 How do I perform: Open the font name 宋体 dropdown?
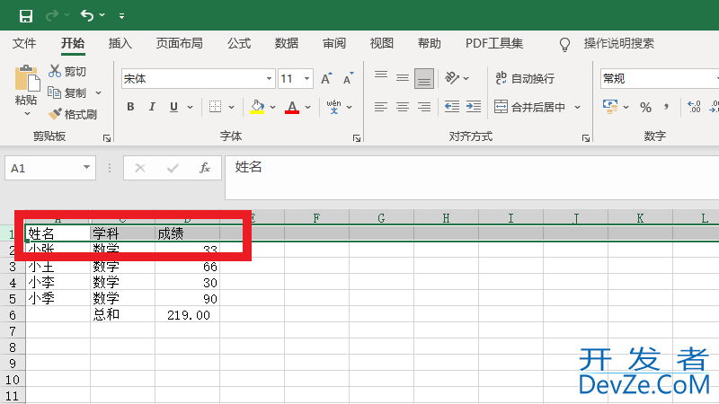[269, 79]
